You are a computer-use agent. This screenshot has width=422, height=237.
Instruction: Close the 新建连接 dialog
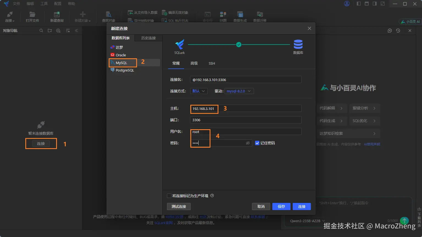(x=309, y=28)
